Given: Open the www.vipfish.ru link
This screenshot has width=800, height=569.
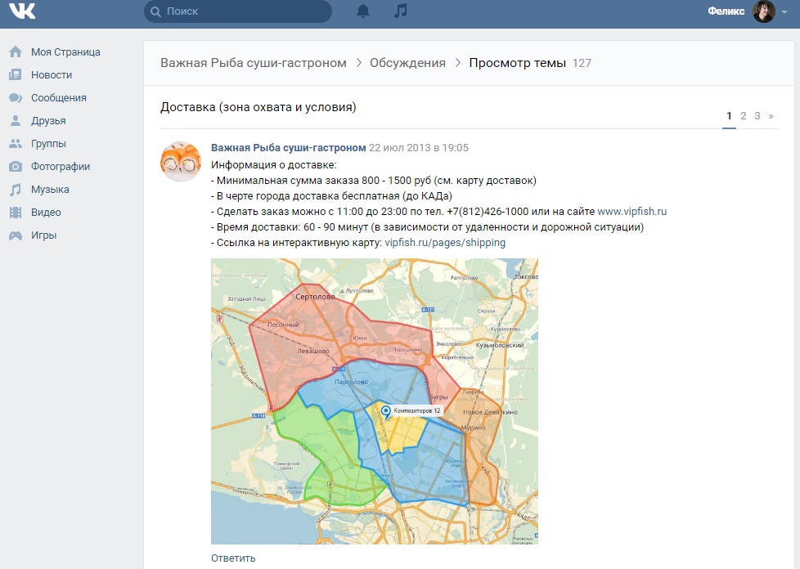Looking at the screenshot, I should point(632,212).
